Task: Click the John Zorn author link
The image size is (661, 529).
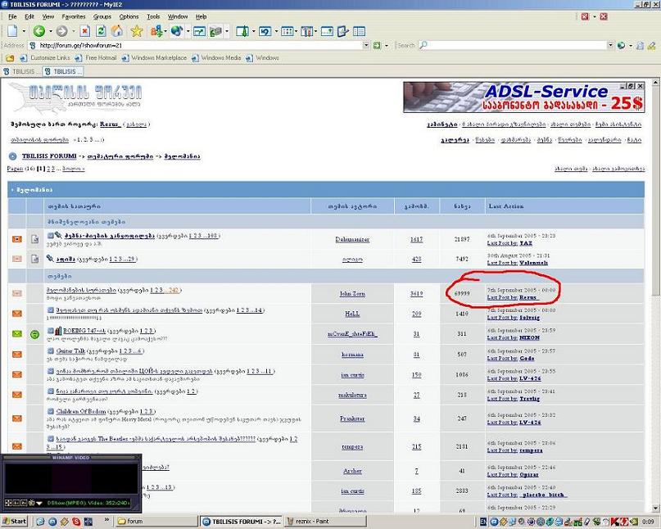Action: 352,293
